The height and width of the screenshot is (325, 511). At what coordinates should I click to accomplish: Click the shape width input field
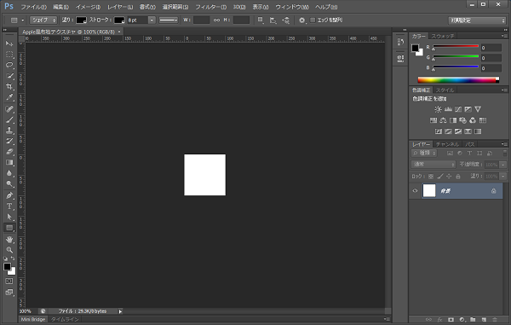[x=201, y=20]
